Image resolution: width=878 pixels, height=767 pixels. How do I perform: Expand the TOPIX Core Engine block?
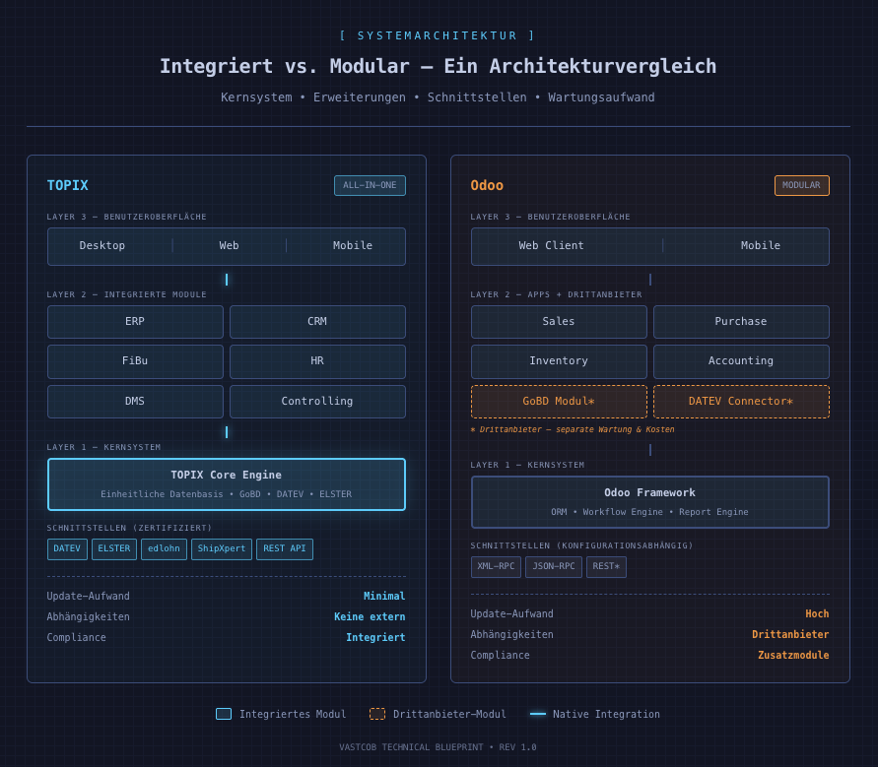(x=226, y=482)
